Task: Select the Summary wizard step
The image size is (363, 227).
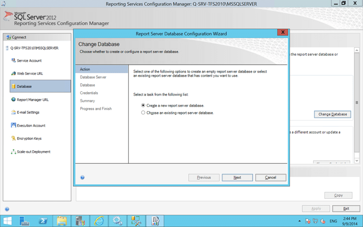Action: pyautogui.click(x=88, y=101)
